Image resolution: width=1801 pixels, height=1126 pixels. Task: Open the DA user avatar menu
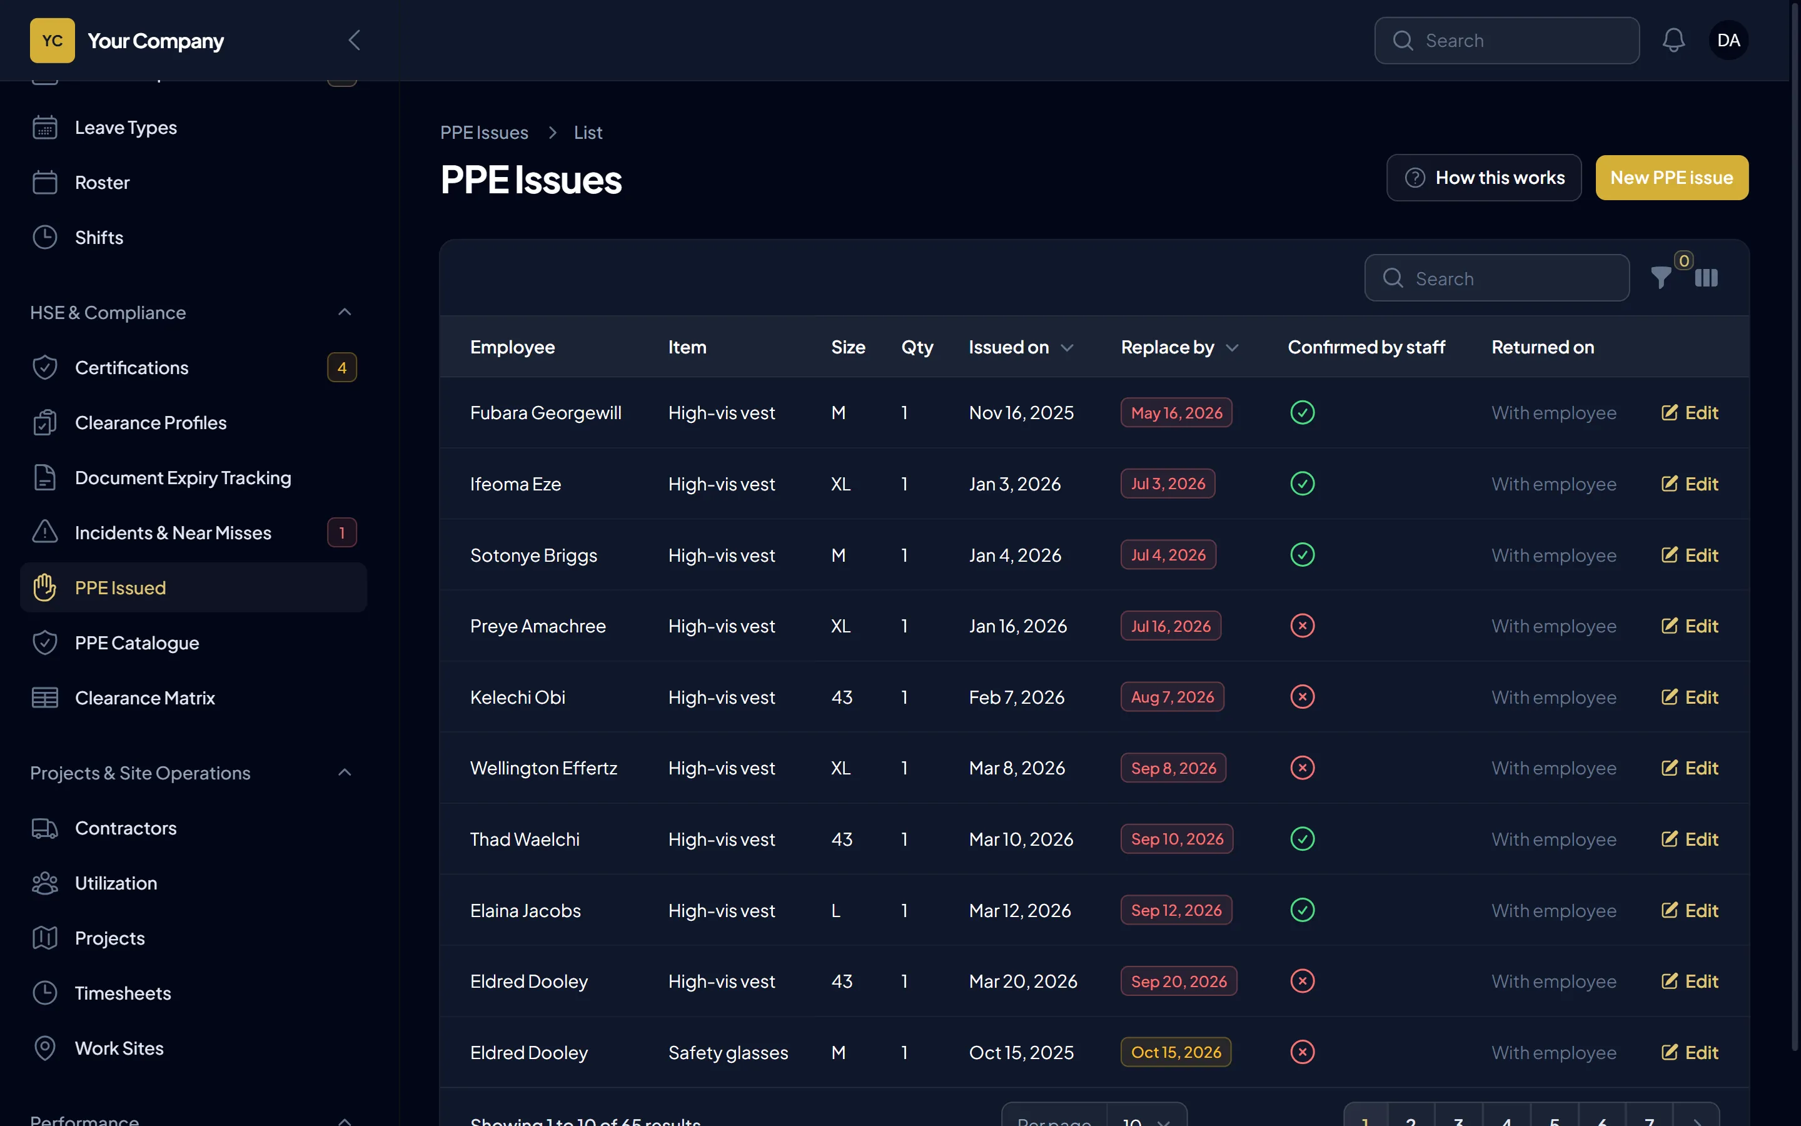(1728, 40)
